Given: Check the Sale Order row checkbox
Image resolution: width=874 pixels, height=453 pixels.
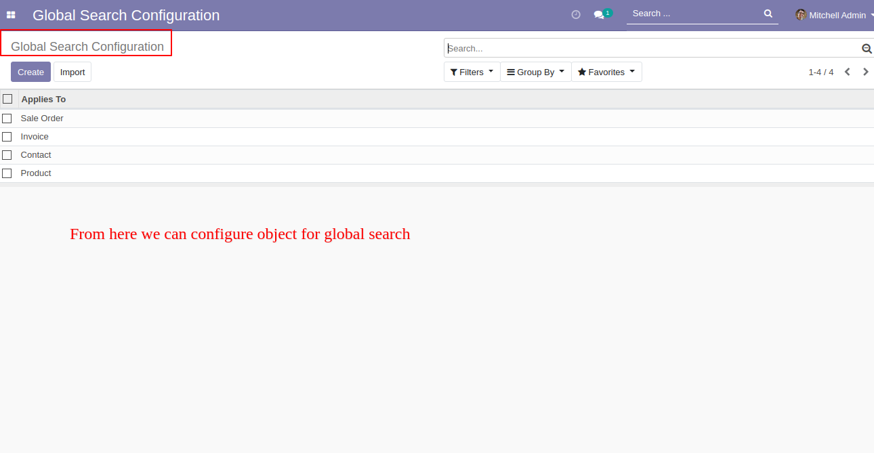Looking at the screenshot, I should [x=7, y=118].
